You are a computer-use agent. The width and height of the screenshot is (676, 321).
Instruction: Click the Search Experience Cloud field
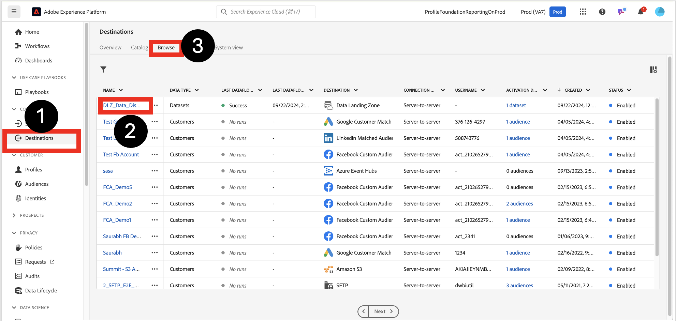(266, 12)
